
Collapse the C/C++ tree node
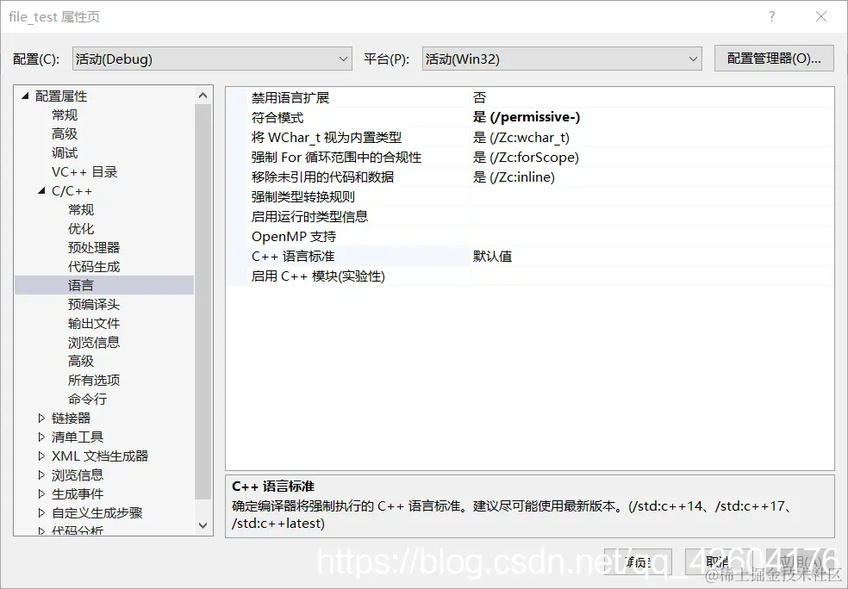pyautogui.click(x=41, y=191)
